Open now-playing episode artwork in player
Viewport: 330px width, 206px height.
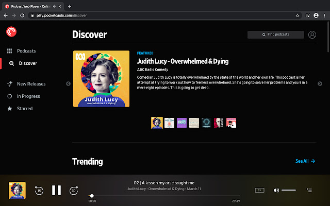point(17,190)
